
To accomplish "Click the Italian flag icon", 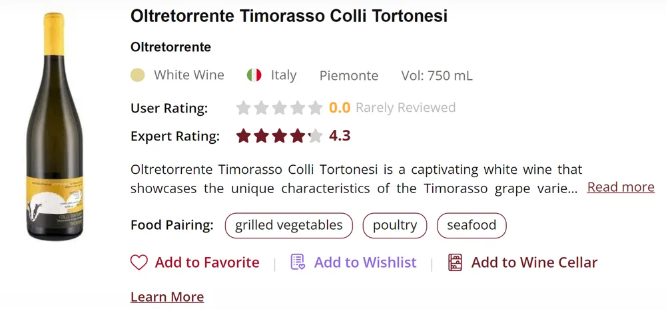I will [x=254, y=75].
